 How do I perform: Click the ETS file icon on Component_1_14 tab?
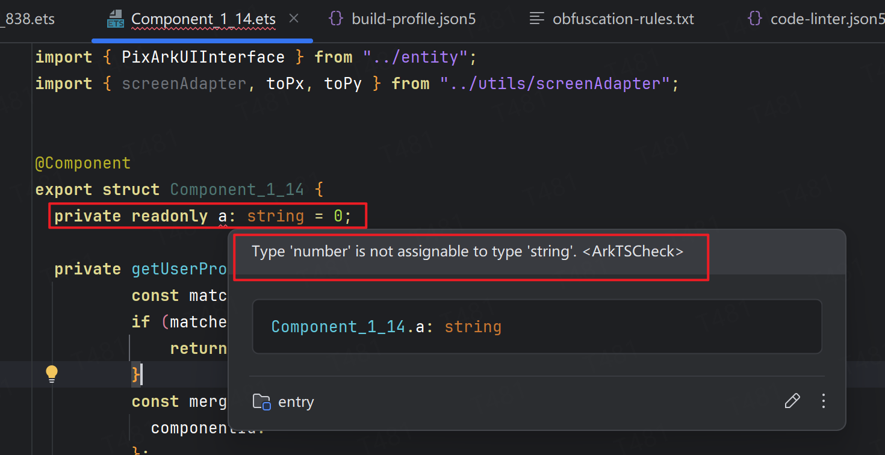coord(115,19)
